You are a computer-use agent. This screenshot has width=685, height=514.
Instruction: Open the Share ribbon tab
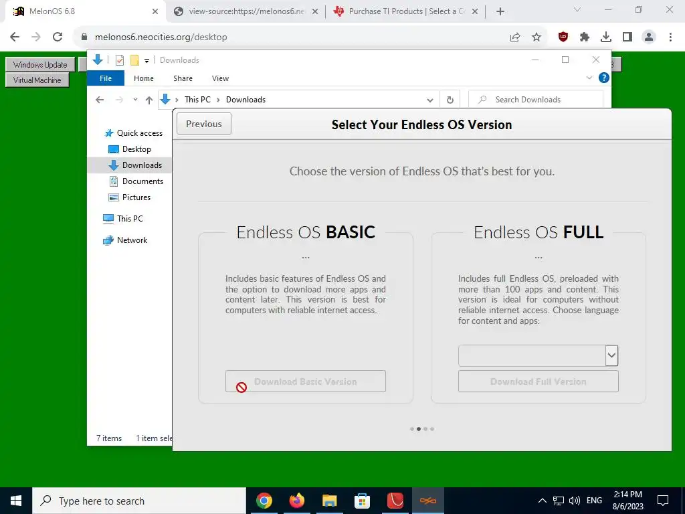183,78
